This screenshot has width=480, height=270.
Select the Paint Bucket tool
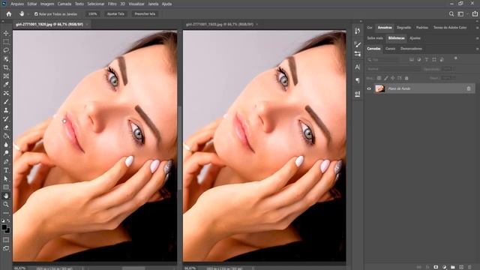pyautogui.click(x=6, y=136)
